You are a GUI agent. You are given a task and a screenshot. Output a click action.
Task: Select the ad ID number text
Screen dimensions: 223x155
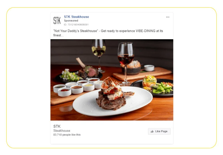(76, 25)
